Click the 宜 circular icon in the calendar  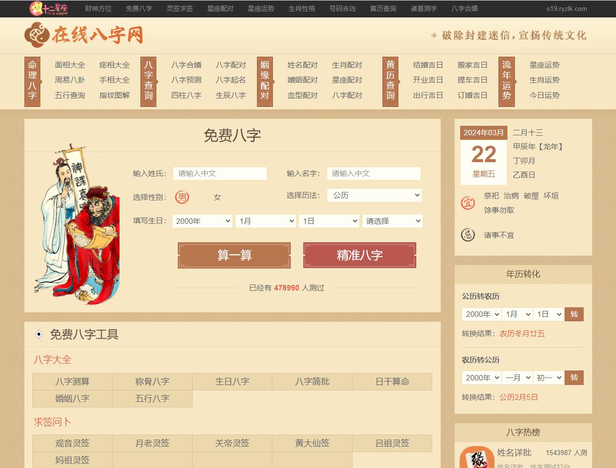[x=468, y=203]
